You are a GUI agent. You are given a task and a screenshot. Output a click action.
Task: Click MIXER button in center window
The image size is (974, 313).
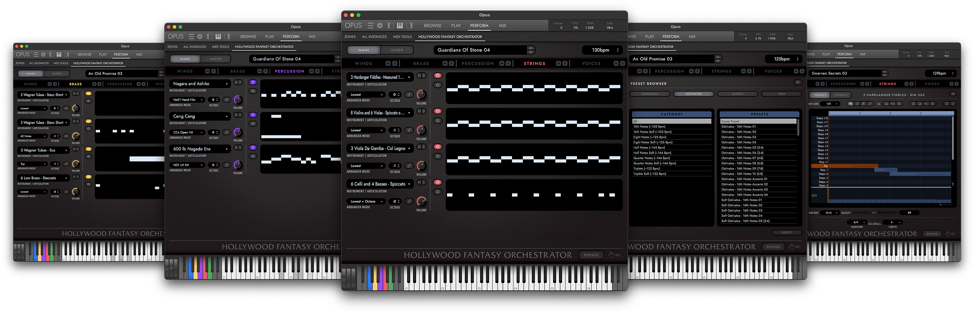coord(397,50)
